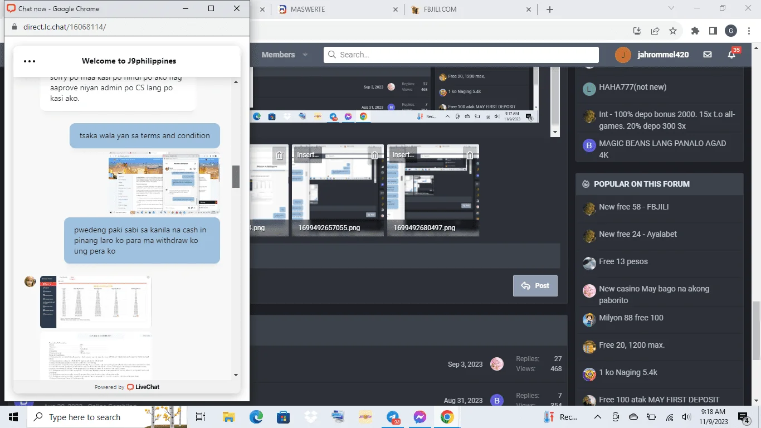
Task: Click the volume speaker icon in system tray
Action: (x=687, y=417)
